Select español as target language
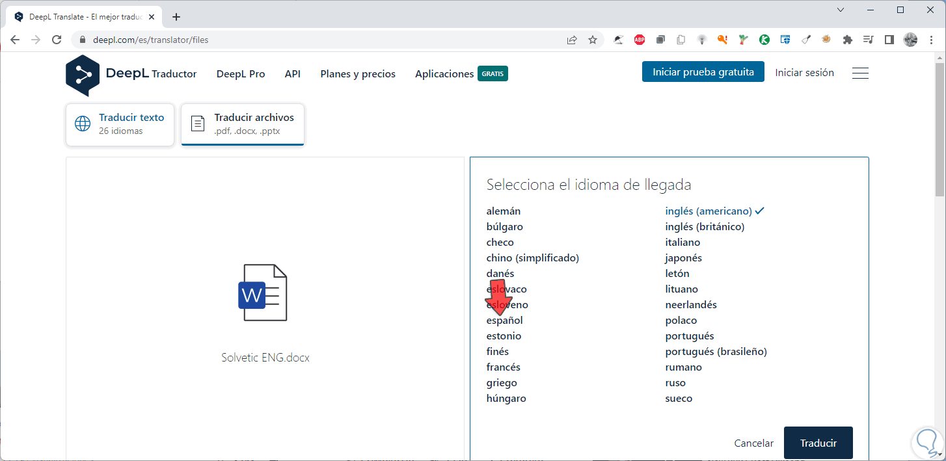Screen dimensions: 946x461 click(x=504, y=320)
